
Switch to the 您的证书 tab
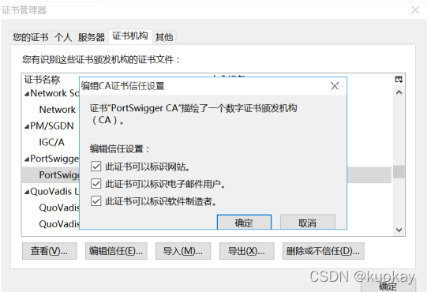[x=31, y=37]
